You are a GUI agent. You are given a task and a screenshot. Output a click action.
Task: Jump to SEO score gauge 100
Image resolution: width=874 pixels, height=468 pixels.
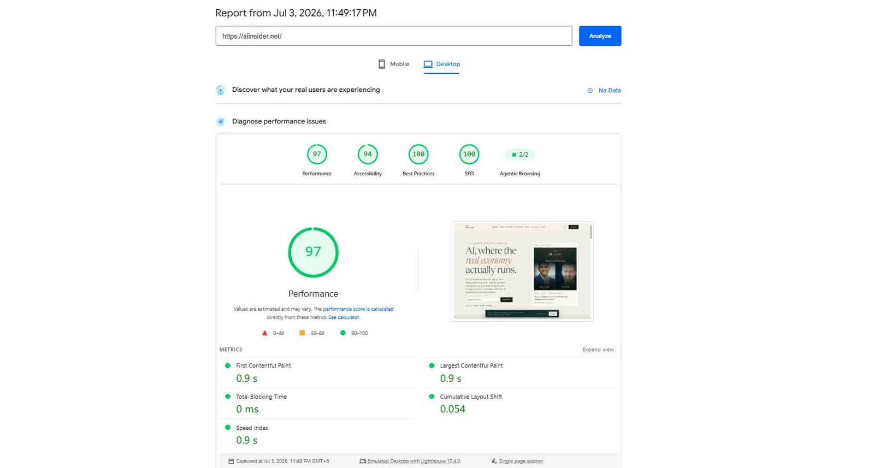(x=469, y=155)
